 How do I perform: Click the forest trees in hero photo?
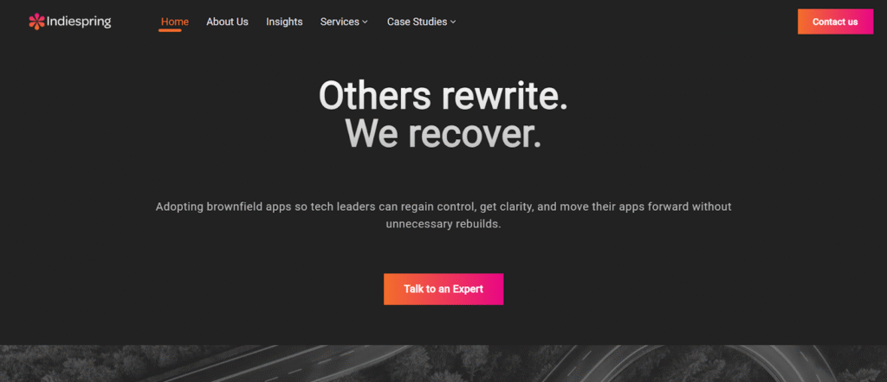pos(68,364)
